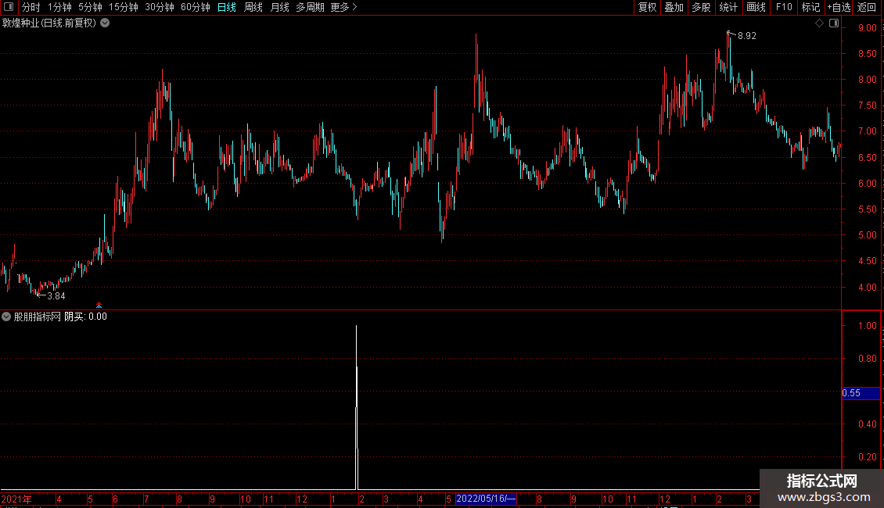Open dropdown next to 敦煌种业 title
This screenshot has width=884, height=508.
coord(105,23)
